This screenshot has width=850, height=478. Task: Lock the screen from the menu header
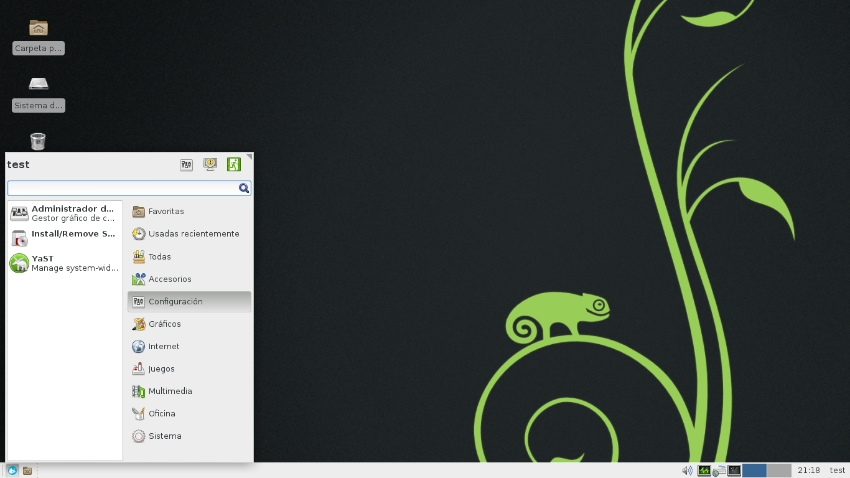pyautogui.click(x=210, y=164)
